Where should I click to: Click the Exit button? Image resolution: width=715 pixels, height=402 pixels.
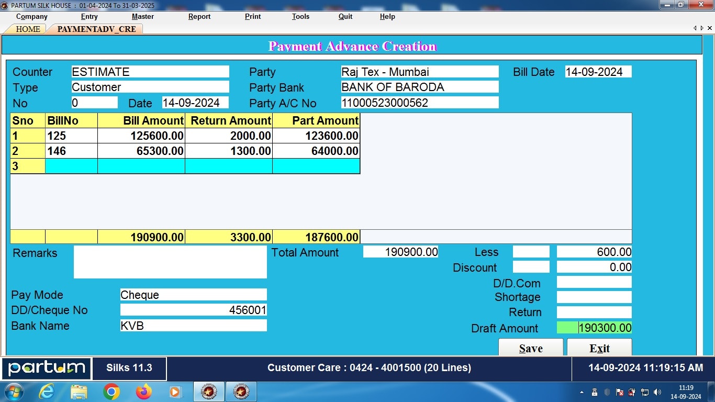coord(599,348)
